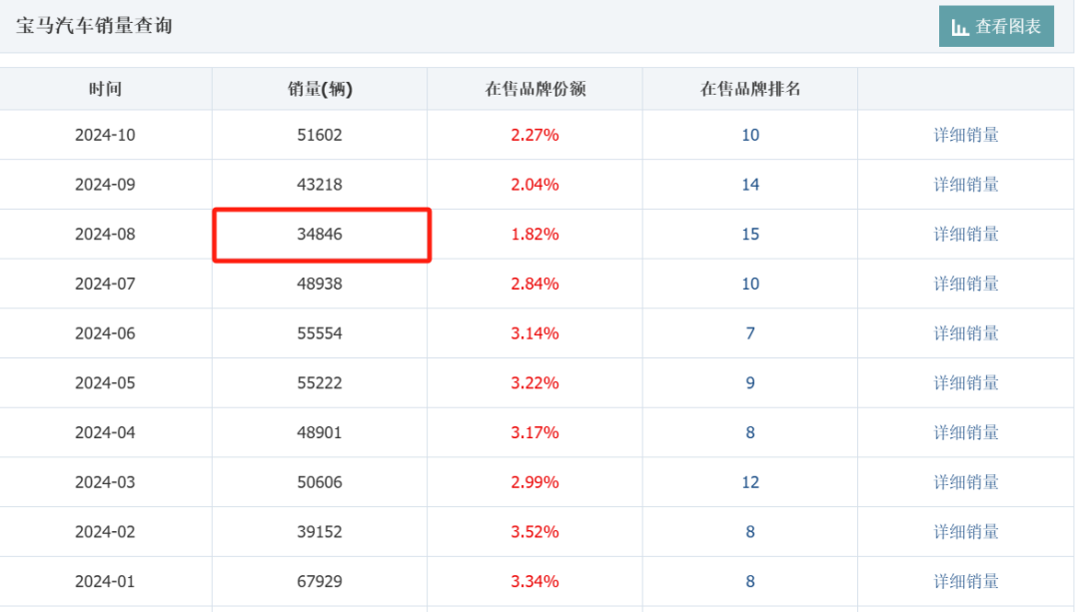Open 详细销量 link for 2024-06

tap(965, 333)
